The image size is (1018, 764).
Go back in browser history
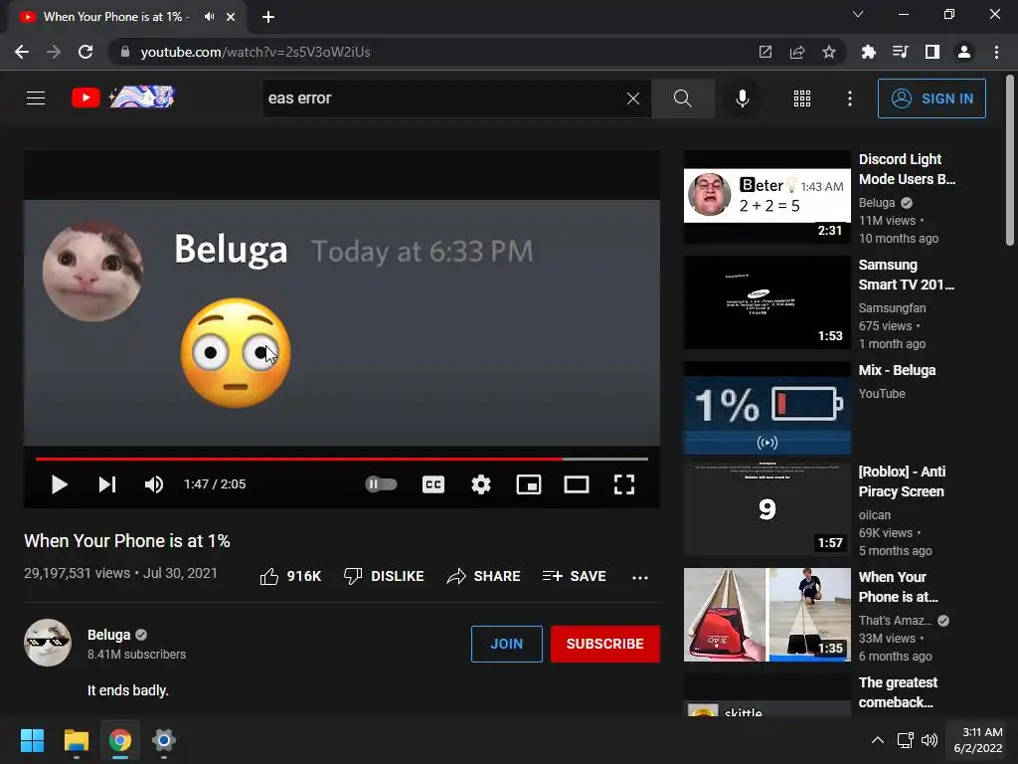(x=22, y=52)
